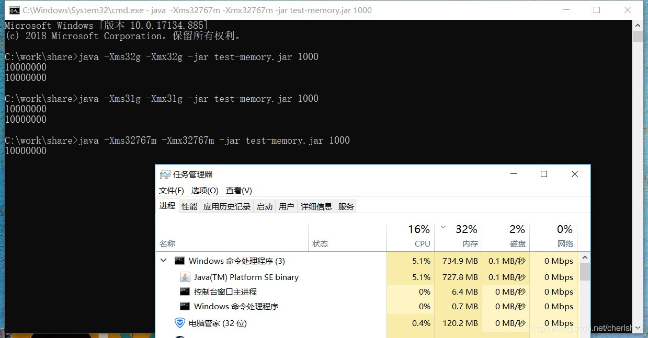Switch to the 用户 tab
Viewport: 648px width, 338px height.
coord(287,206)
